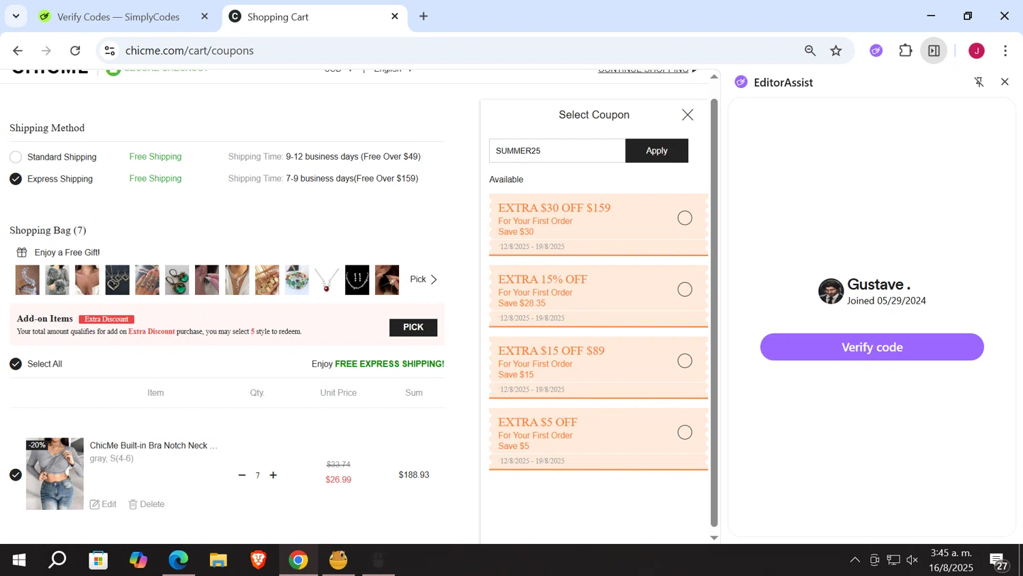Open ChicMe Built-in Bra Notch Neck product link

pos(153,446)
